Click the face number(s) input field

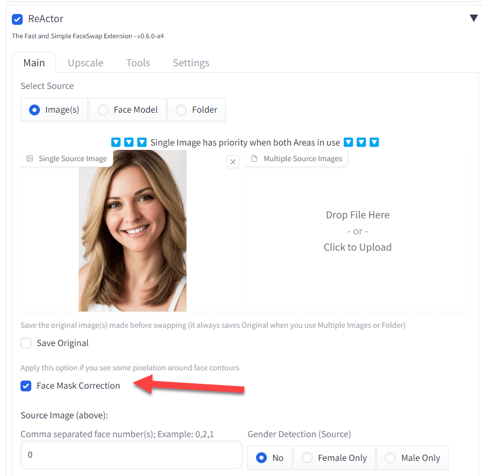click(132, 455)
